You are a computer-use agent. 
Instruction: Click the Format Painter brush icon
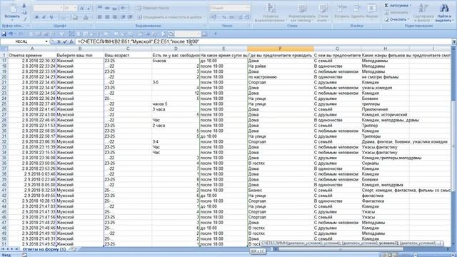pyautogui.click(x=24, y=19)
